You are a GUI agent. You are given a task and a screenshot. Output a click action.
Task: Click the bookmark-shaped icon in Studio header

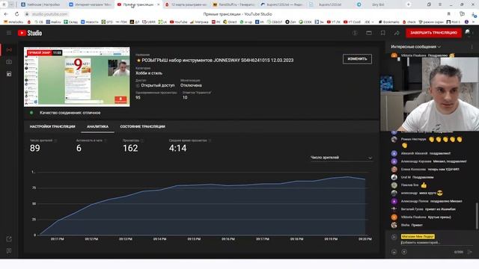click(382, 33)
